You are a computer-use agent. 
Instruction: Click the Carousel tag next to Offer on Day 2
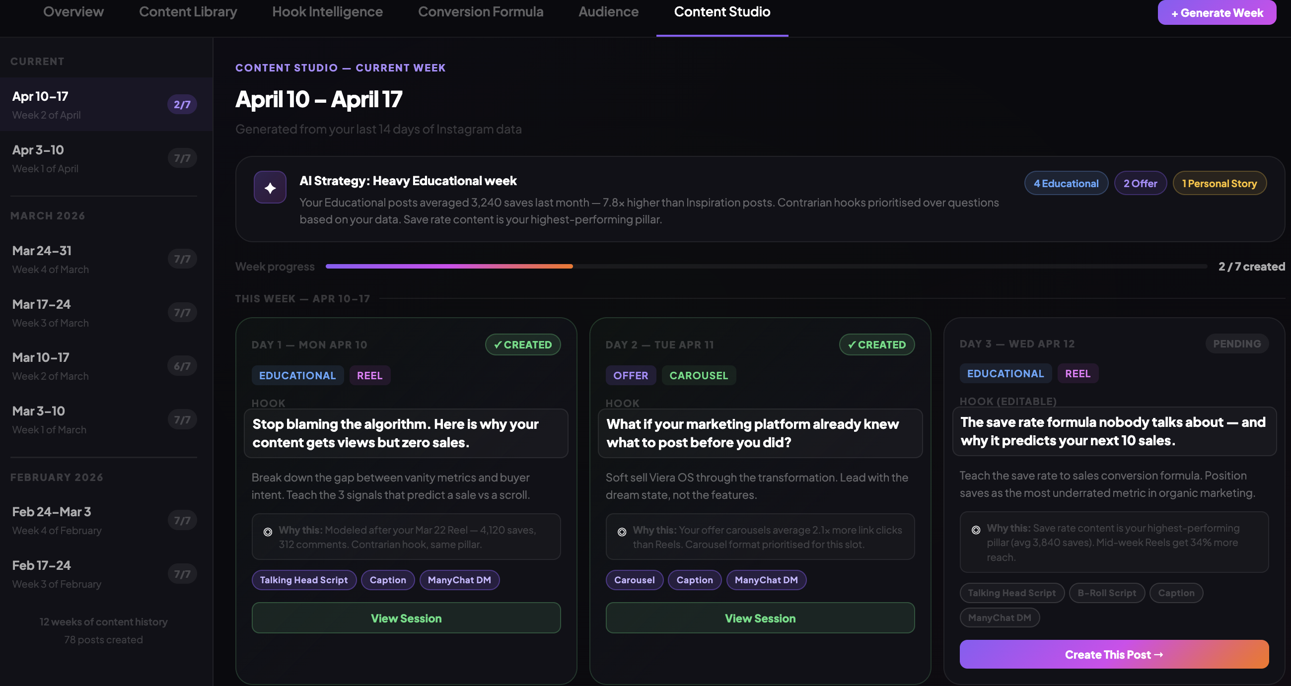pos(698,375)
